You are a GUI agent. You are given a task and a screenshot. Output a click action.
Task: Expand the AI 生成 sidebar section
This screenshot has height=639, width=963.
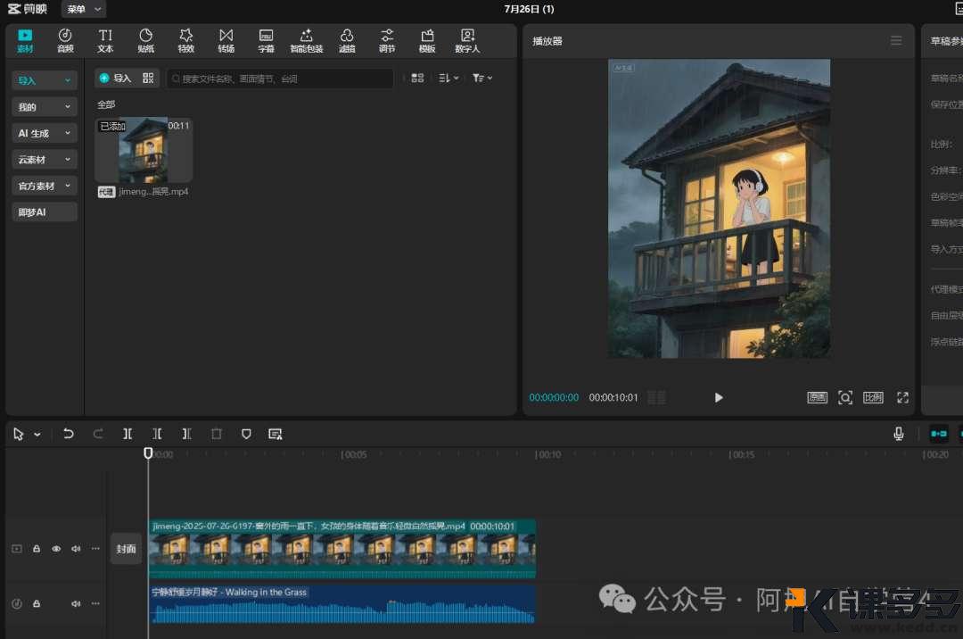tap(45, 133)
